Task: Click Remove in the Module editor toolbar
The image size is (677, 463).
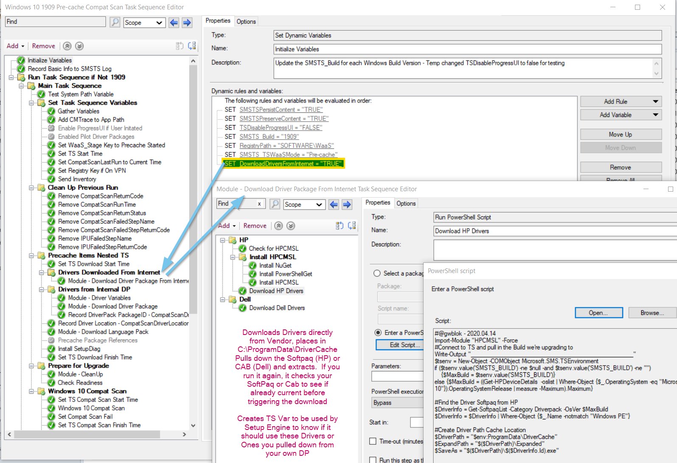Action: [255, 226]
